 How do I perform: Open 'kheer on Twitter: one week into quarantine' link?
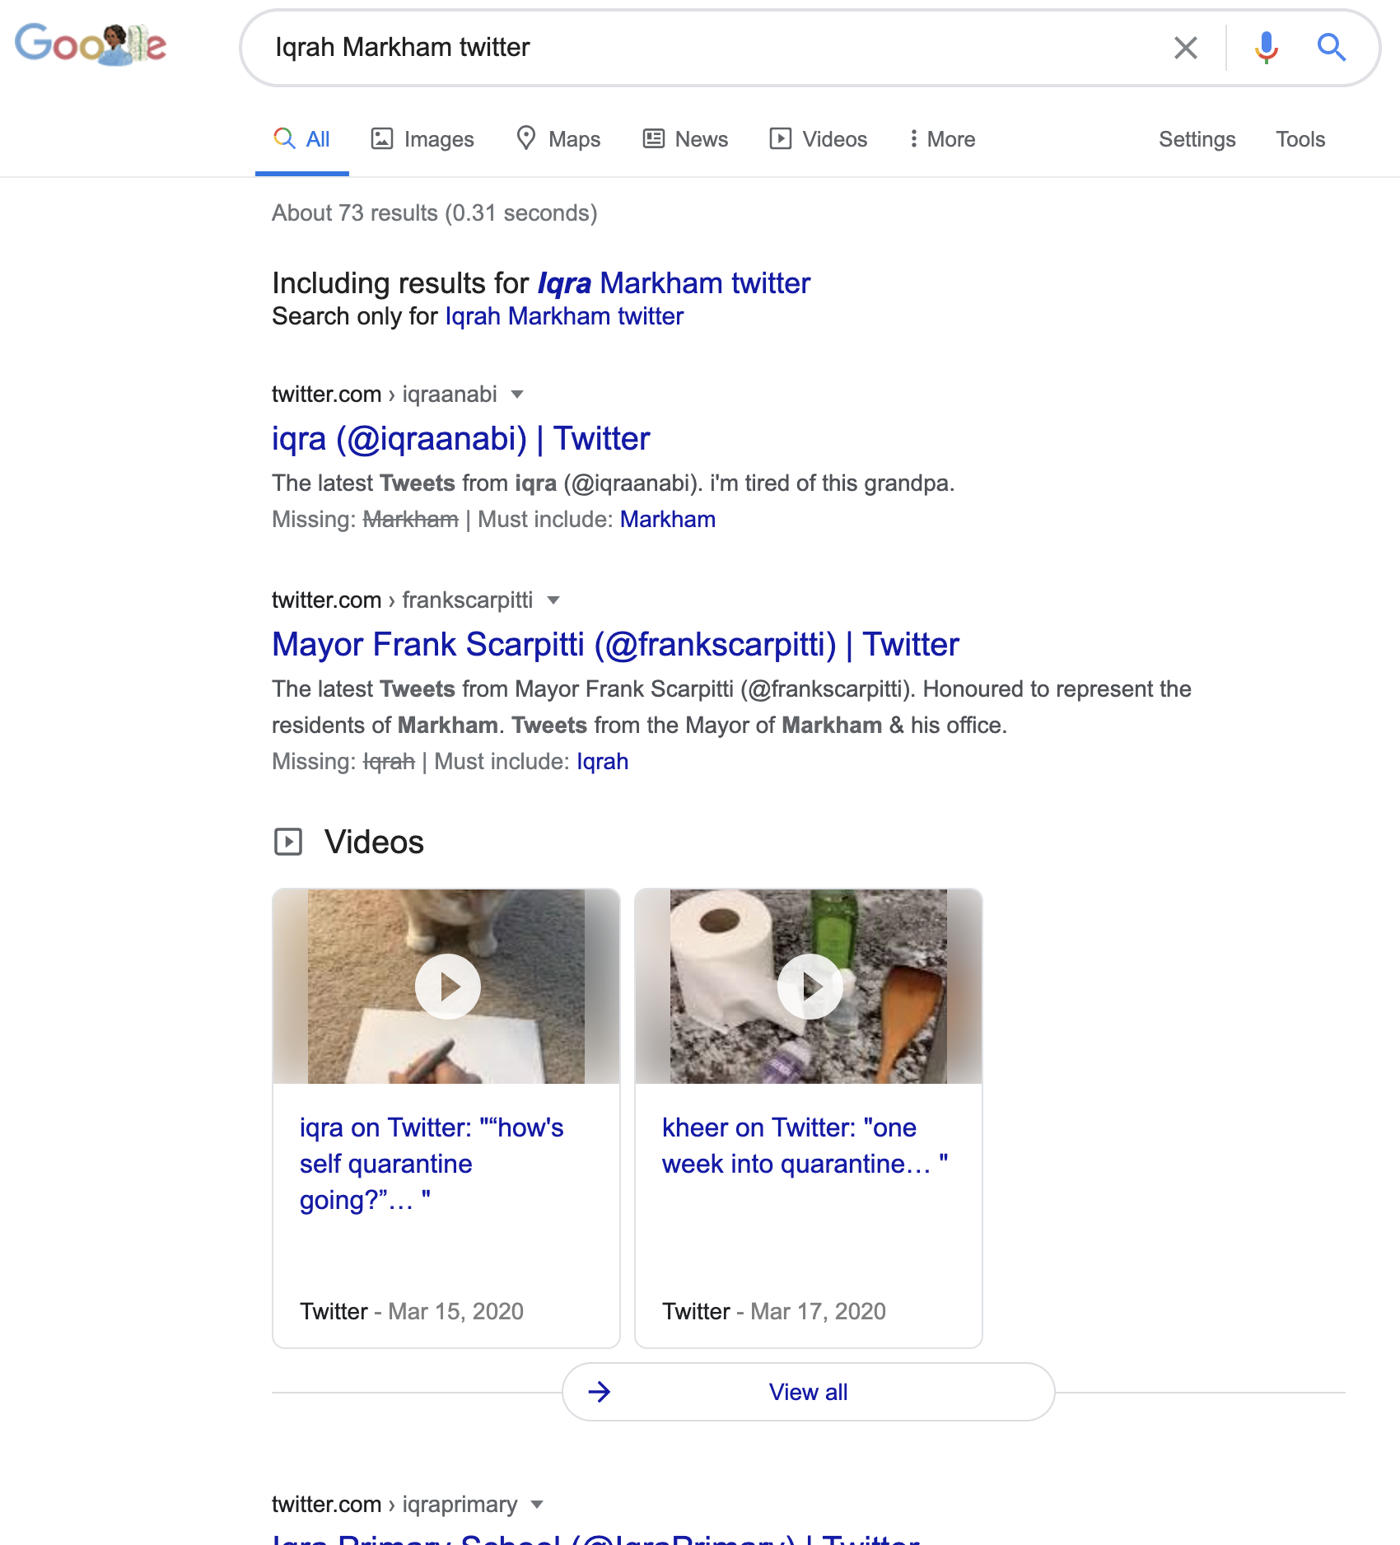click(805, 1146)
